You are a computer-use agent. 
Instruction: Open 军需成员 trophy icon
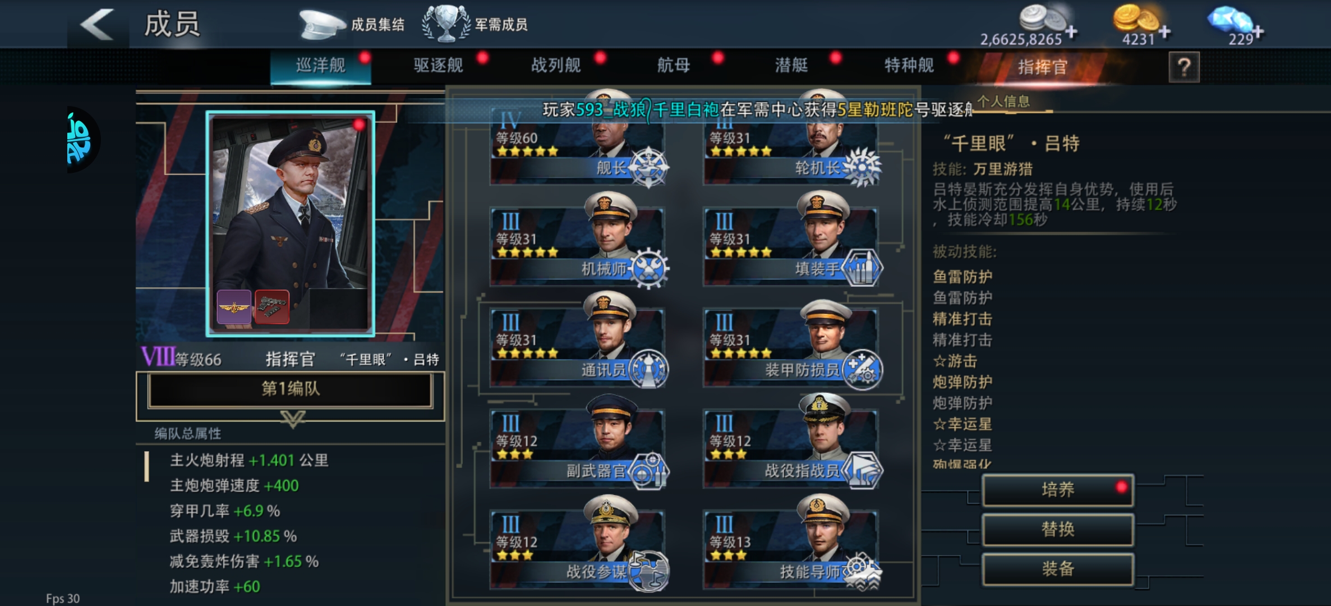(446, 24)
